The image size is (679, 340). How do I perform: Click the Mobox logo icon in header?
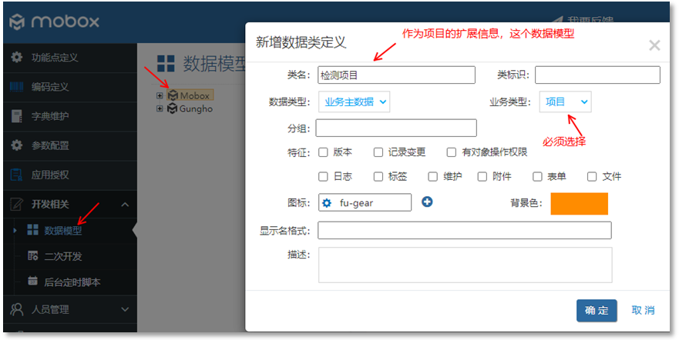18,22
